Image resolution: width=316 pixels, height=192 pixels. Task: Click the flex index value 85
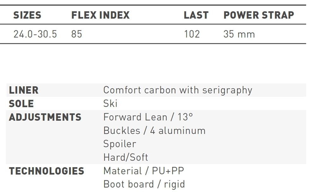77,34
